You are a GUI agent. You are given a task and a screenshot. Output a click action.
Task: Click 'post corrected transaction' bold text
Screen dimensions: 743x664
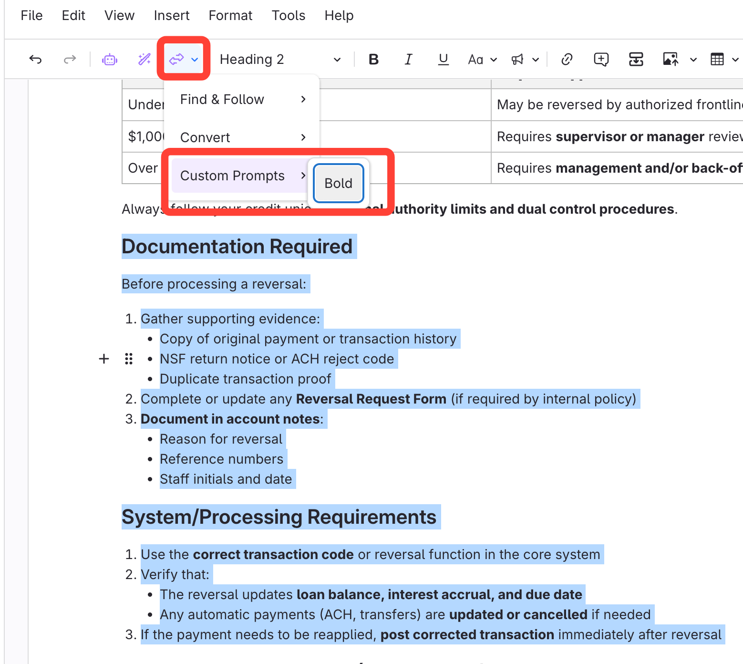(467, 634)
